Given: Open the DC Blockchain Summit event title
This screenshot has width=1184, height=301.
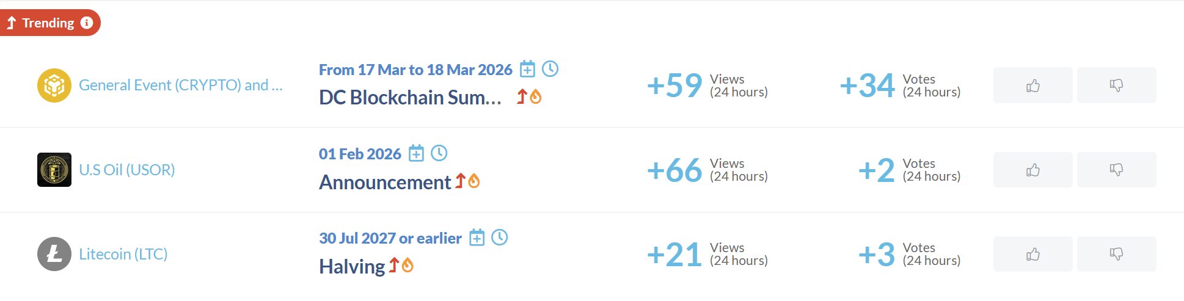Looking at the screenshot, I should [410, 98].
